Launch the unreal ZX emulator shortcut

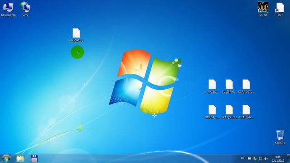pyautogui.click(x=263, y=9)
